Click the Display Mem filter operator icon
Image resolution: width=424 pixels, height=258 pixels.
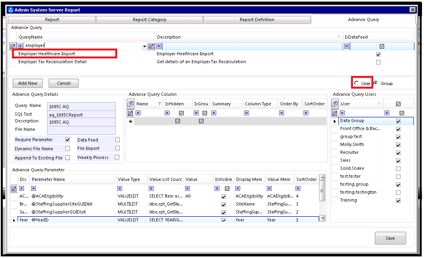tap(238, 188)
